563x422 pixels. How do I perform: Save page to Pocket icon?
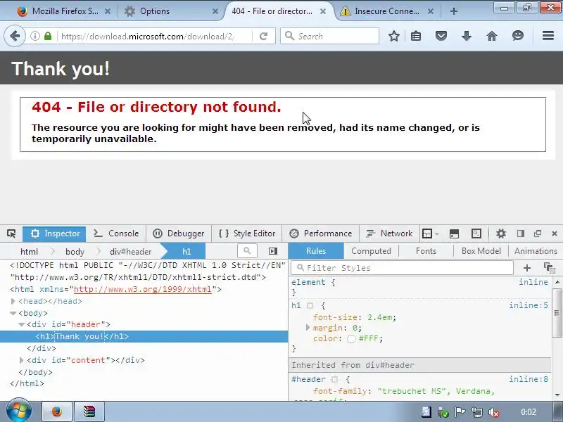tap(441, 36)
